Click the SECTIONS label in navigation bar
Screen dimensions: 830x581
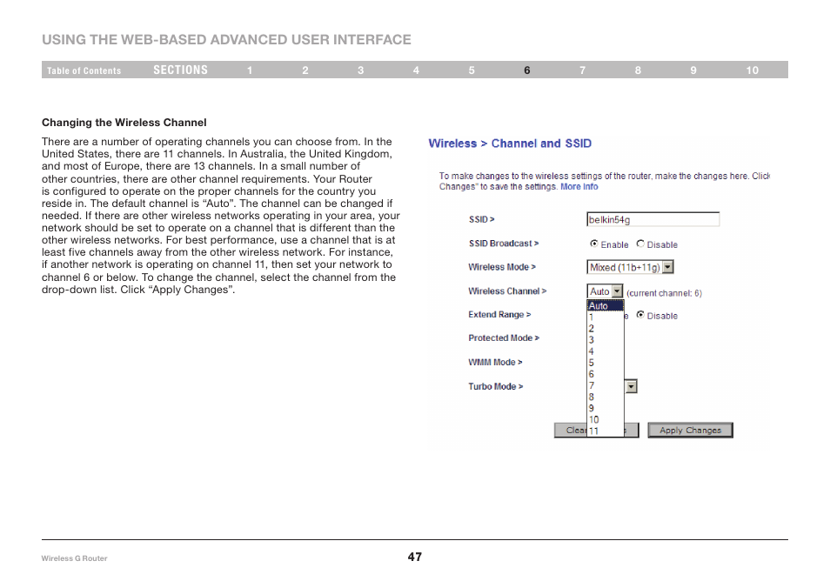pyautogui.click(x=180, y=70)
